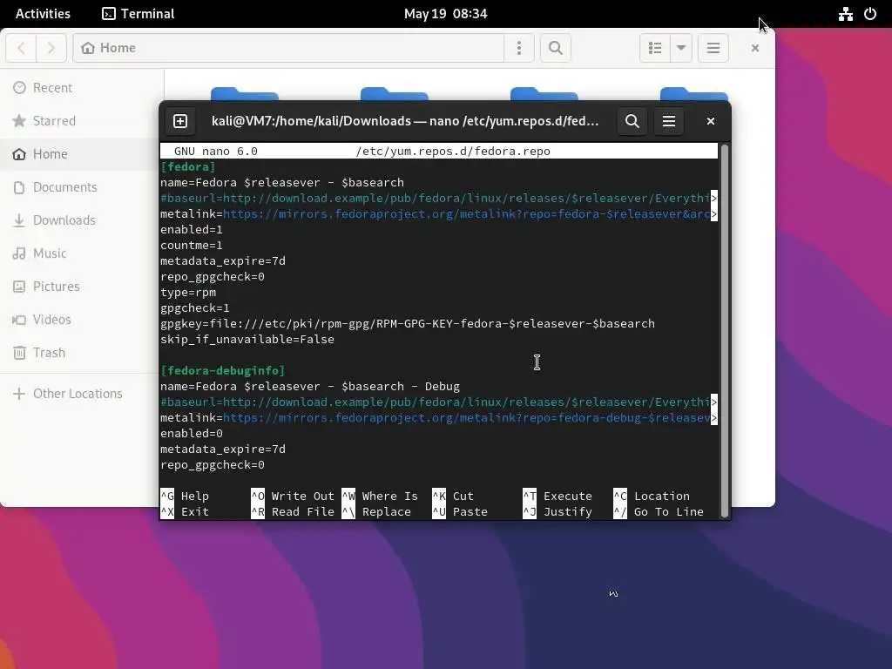Go back in Files window
This screenshot has width=892, height=669.
click(x=21, y=48)
